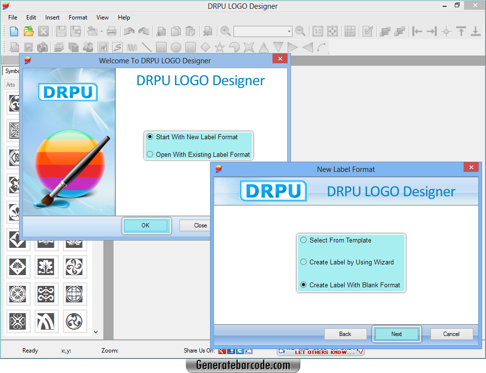
Task: Click the Cut scissors icon
Action: point(161,31)
